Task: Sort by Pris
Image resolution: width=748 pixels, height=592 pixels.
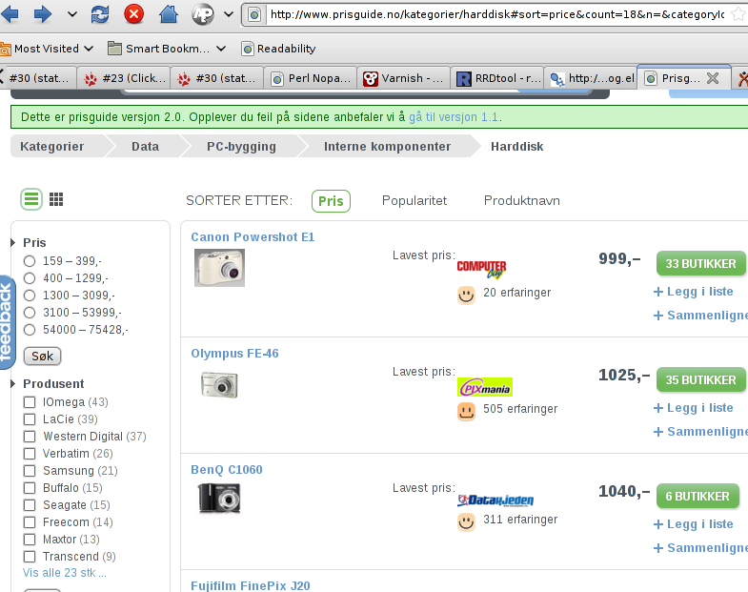Action: tap(331, 201)
